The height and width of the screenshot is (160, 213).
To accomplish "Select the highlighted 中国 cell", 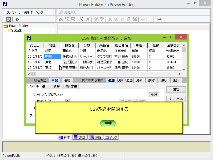I will [x=52, y=56].
